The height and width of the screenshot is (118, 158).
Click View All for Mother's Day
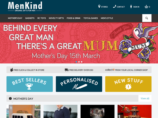tap(145, 98)
